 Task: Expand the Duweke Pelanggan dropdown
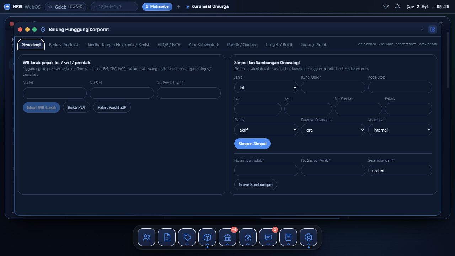coord(333,130)
